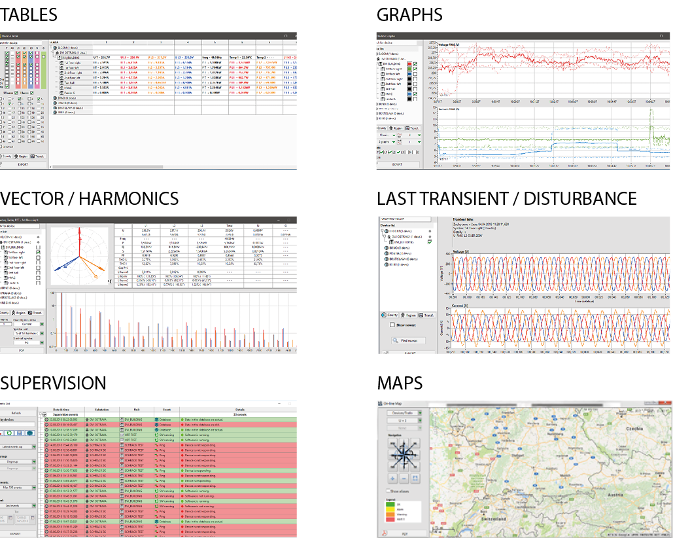Toggle the G column checkbox in Tables
673x538 pixels.
[43, 56]
